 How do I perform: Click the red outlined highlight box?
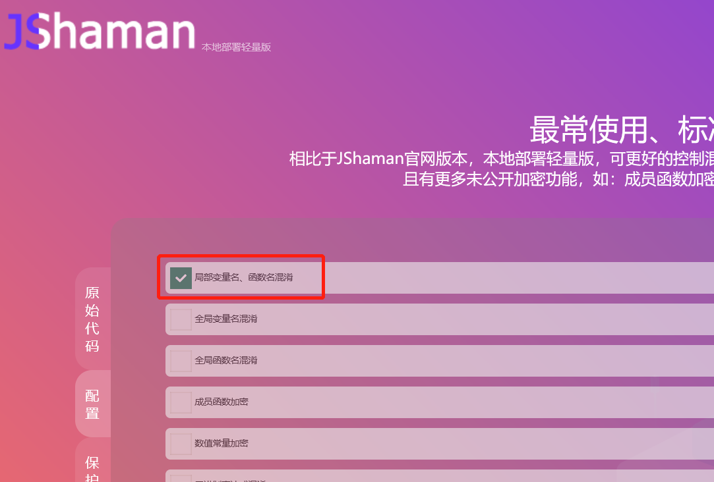tap(241, 277)
